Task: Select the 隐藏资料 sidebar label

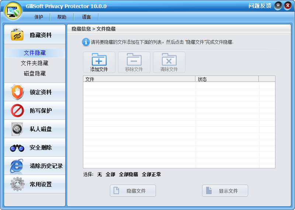Action: click(x=41, y=35)
